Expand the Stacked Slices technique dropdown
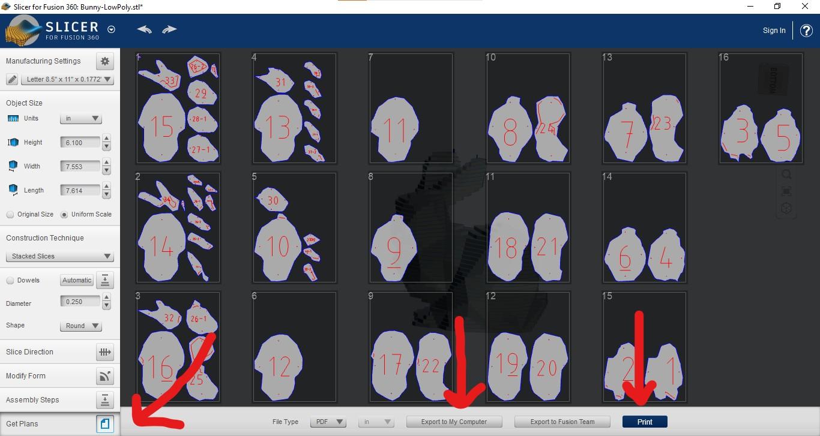The image size is (820, 436). [x=59, y=256]
